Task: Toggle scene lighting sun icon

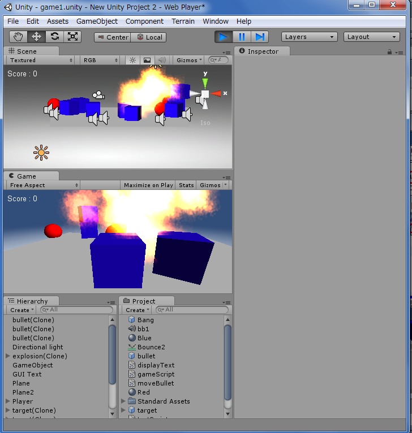Action: [x=132, y=60]
